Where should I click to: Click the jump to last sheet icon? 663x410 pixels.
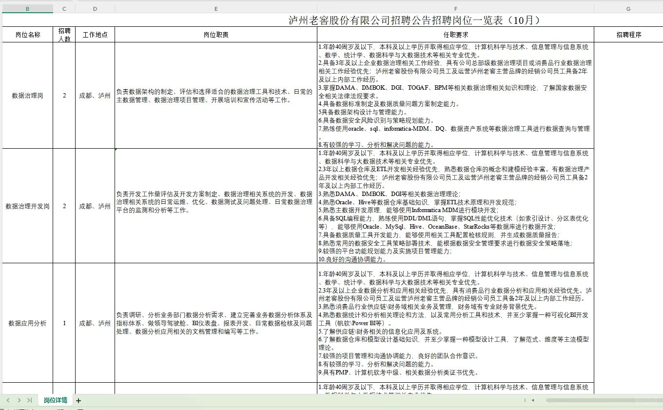tap(30, 400)
